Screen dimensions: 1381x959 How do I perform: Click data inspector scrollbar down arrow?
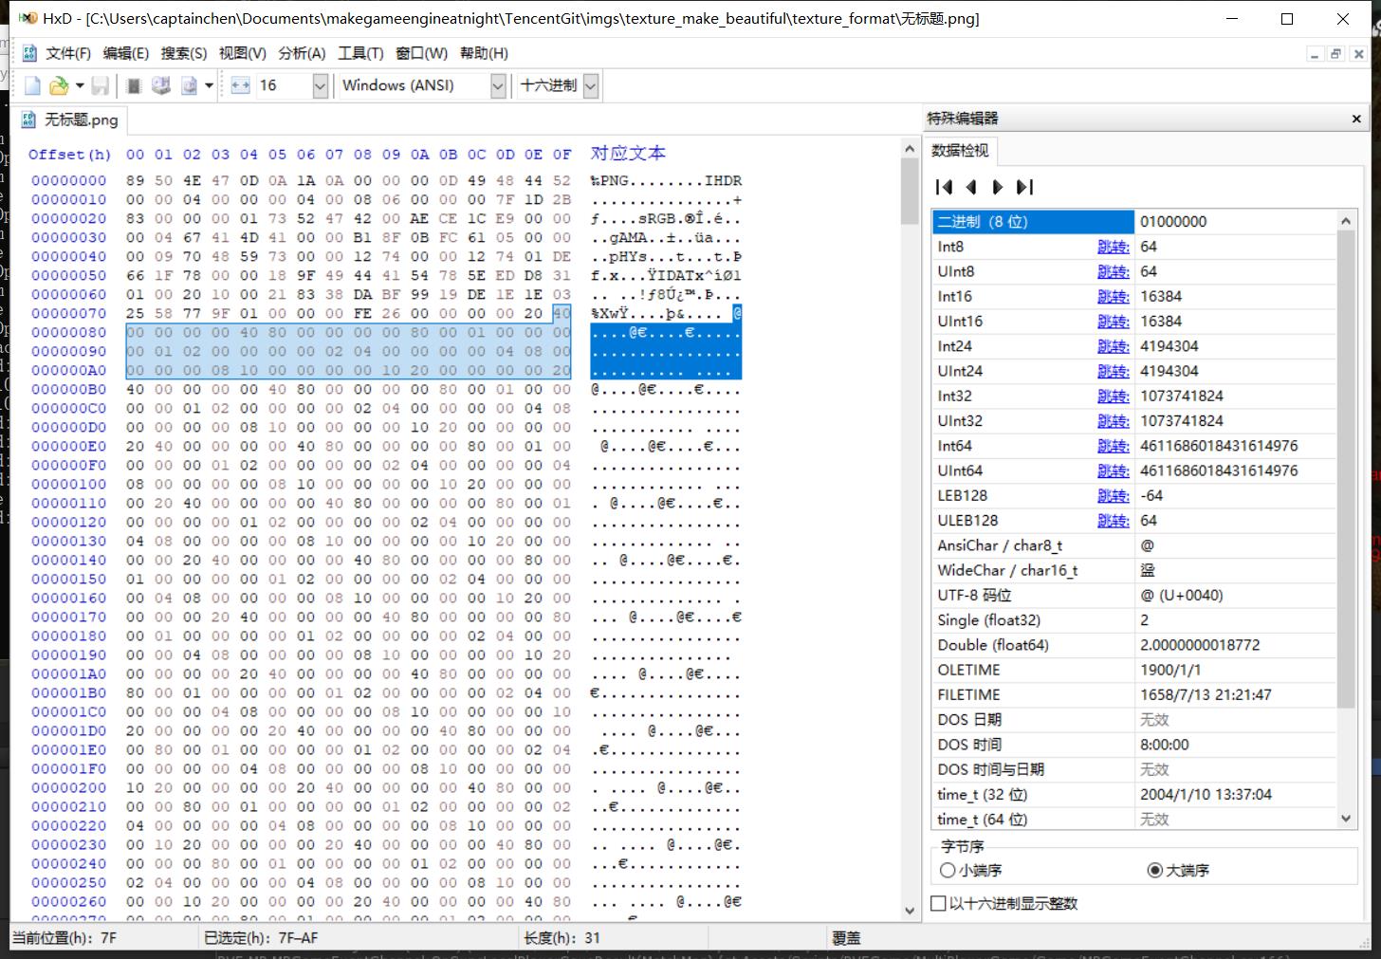[x=1346, y=819]
